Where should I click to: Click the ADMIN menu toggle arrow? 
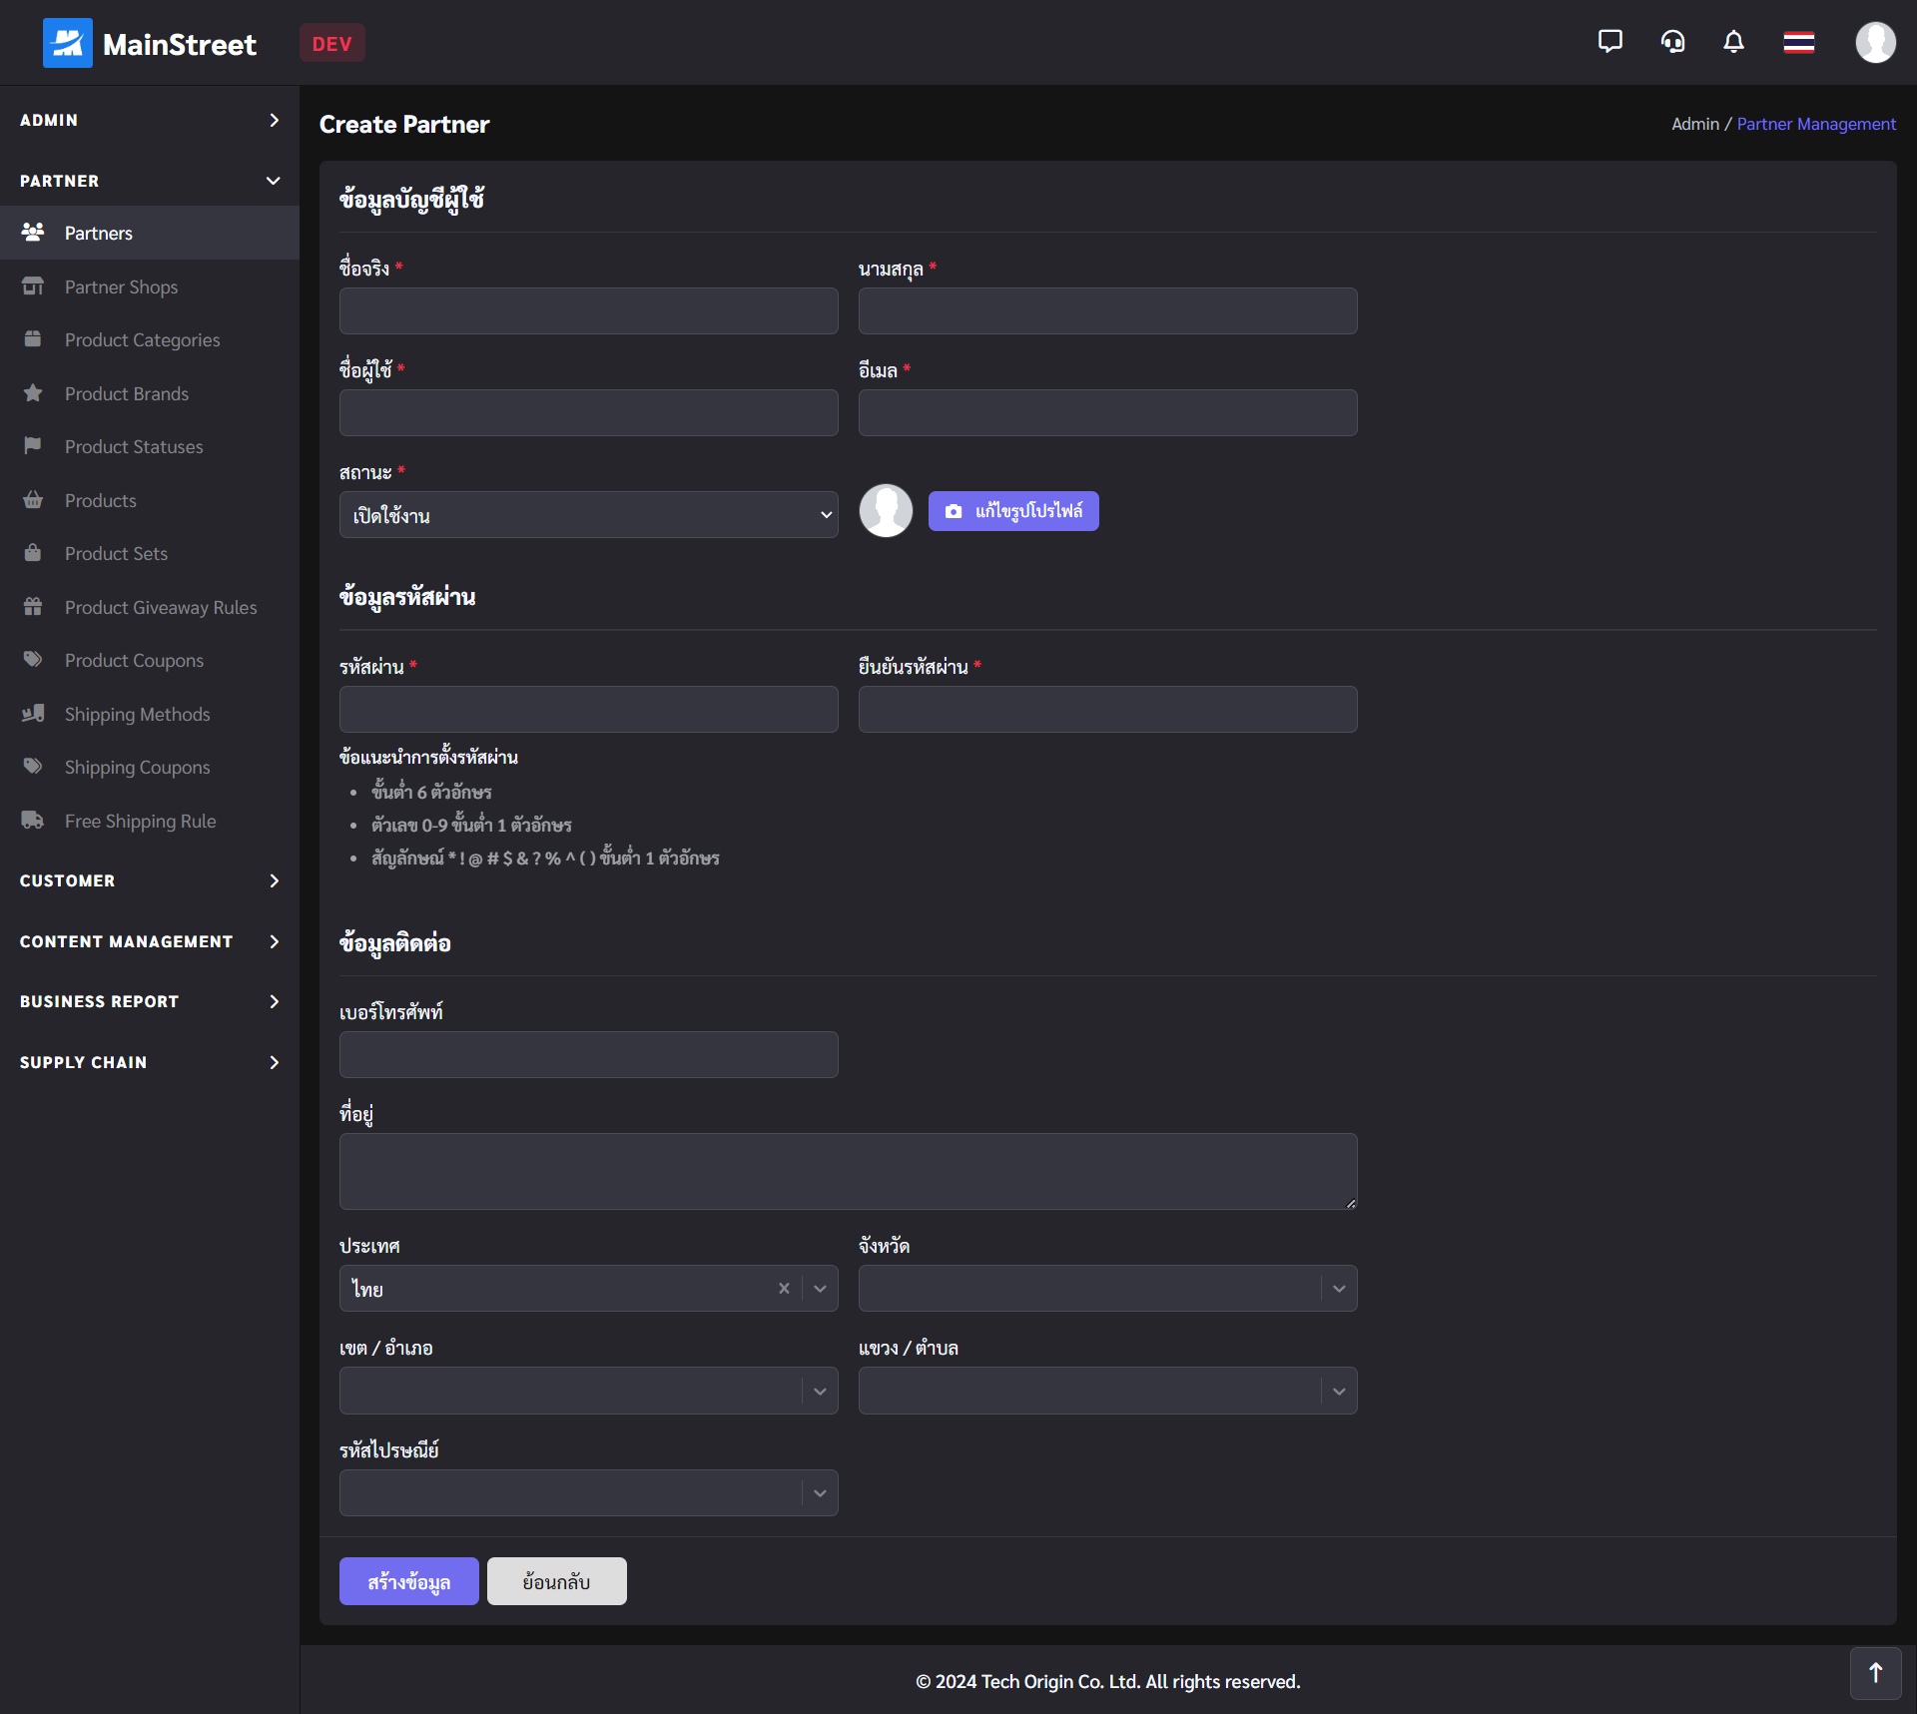(x=273, y=119)
